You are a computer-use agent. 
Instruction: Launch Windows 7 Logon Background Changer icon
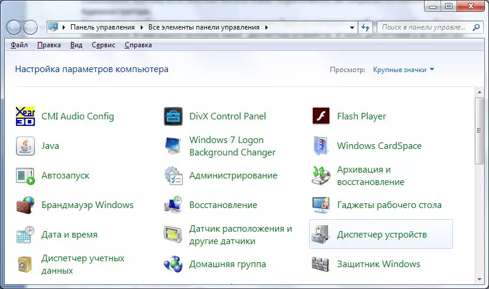click(x=173, y=146)
